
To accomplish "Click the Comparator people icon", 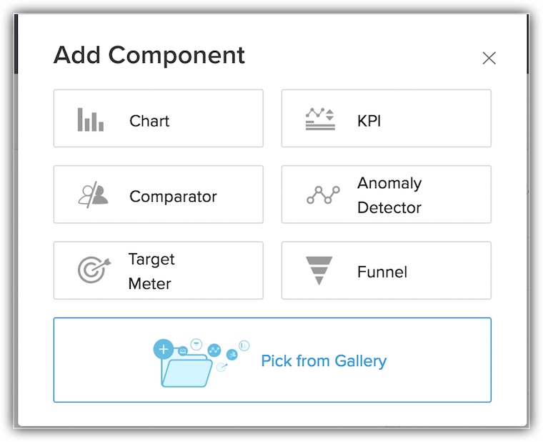I will [93, 195].
